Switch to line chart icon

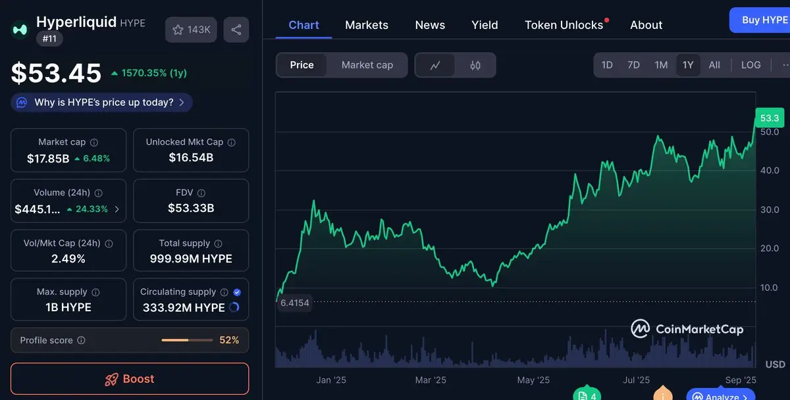click(x=435, y=65)
